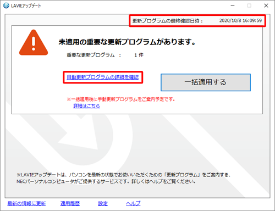This screenshot has width=275, height=211.
Task: Open the 設定 link
Action: tap(103, 203)
